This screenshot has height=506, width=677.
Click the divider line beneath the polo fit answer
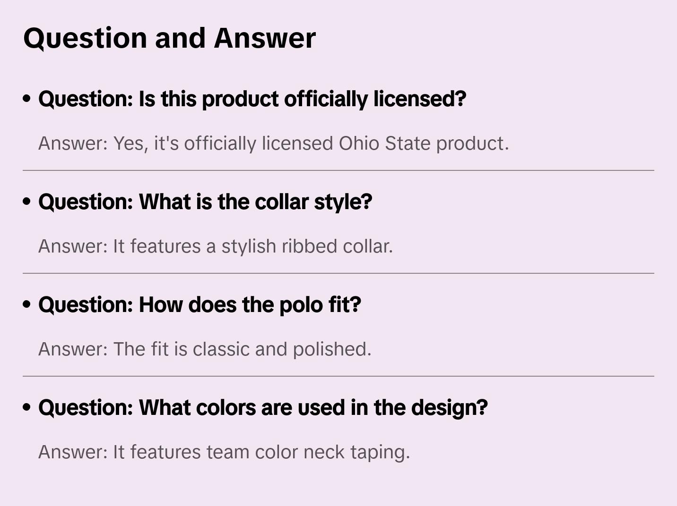tap(338, 376)
